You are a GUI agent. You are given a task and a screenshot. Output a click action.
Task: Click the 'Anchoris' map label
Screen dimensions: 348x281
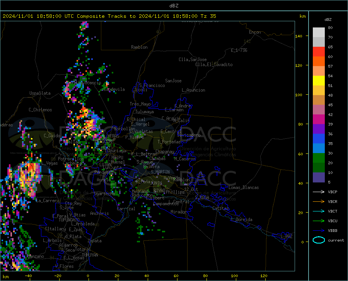(99, 213)
